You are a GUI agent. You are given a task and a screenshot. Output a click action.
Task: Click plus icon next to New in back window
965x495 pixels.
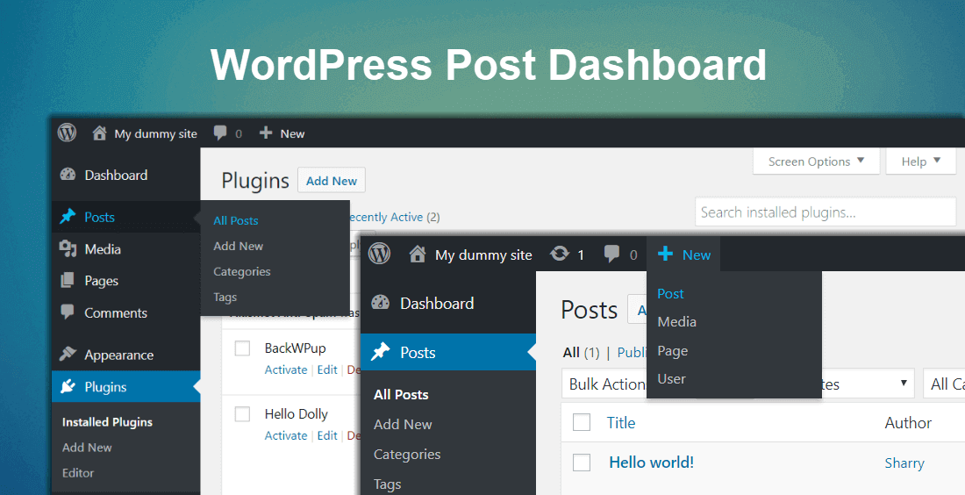click(266, 133)
